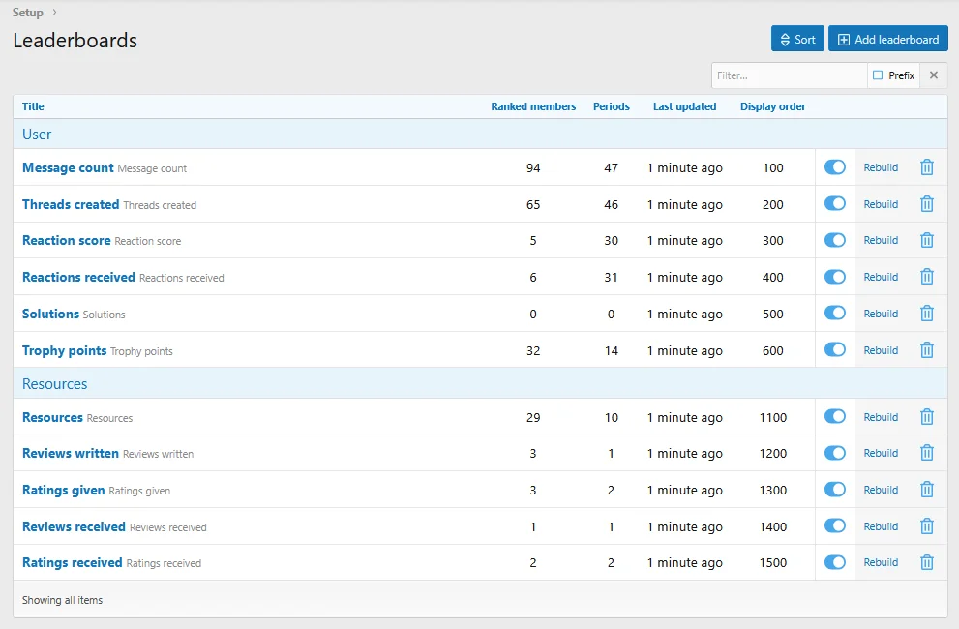
Task: Rebuild the Threads created leaderboard
Action: pyautogui.click(x=881, y=204)
